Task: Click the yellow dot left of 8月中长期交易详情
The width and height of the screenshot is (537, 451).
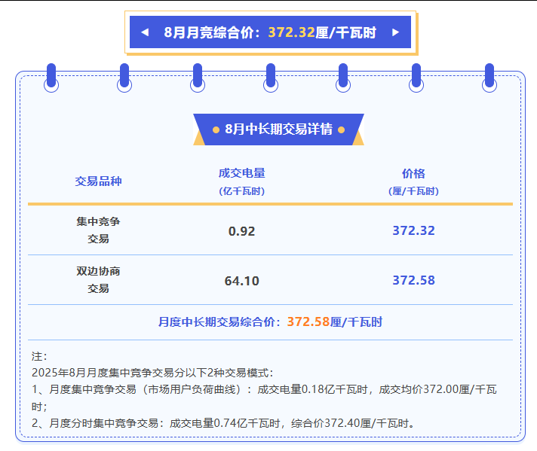Action: coord(216,130)
